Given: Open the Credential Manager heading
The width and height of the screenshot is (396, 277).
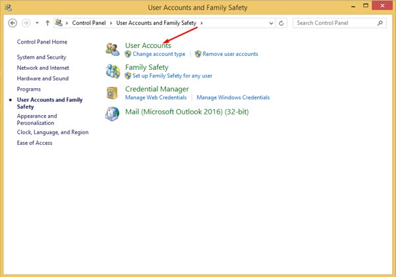Looking at the screenshot, I should (x=157, y=89).
